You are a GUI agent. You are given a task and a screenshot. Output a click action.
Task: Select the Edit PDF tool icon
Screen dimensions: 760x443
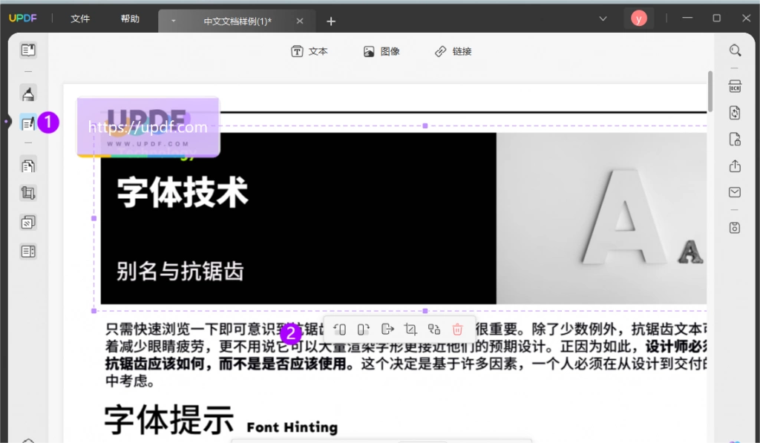click(x=28, y=123)
